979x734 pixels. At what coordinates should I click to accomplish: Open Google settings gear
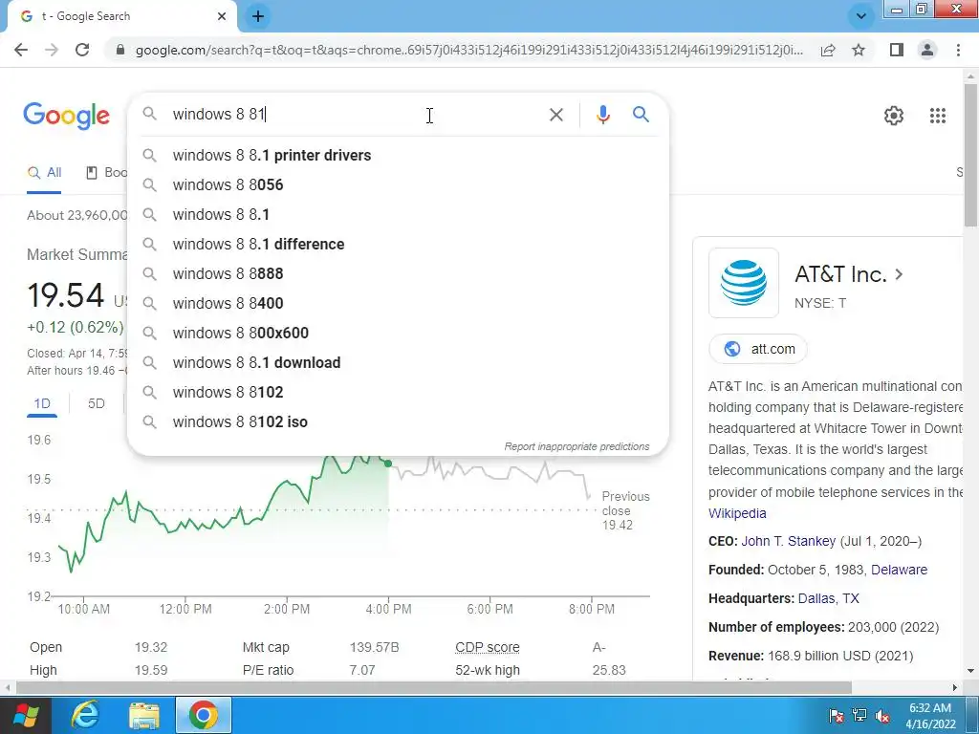[894, 116]
